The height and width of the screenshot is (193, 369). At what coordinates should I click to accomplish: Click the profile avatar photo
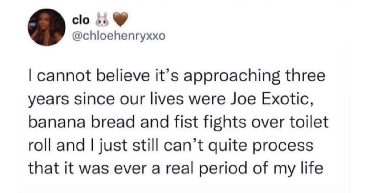tap(48, 27)
